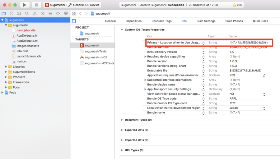
Task: Select the sugumeshi target
Action: (x=92, y=45)
